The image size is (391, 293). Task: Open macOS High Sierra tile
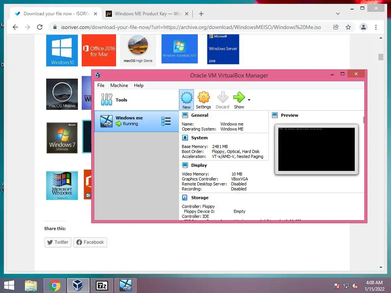point(138,51)
